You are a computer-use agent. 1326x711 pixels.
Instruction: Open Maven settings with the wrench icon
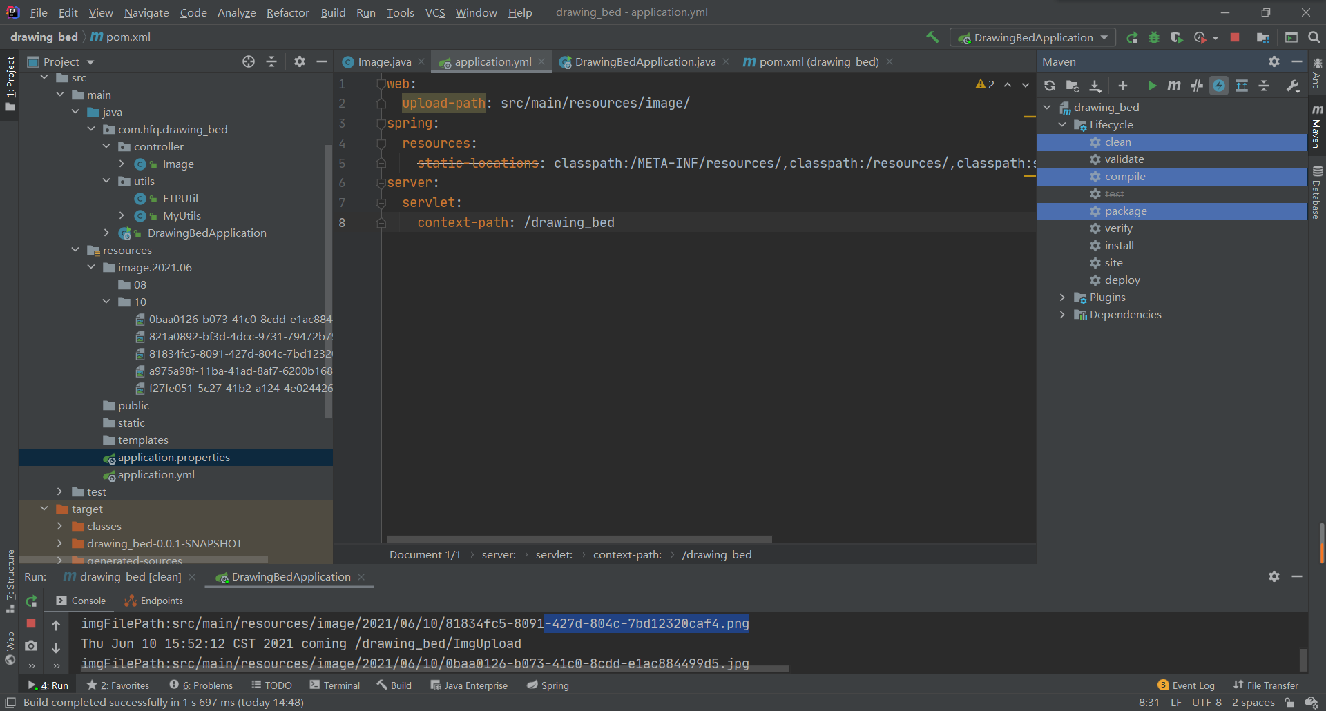(1292, 86)
